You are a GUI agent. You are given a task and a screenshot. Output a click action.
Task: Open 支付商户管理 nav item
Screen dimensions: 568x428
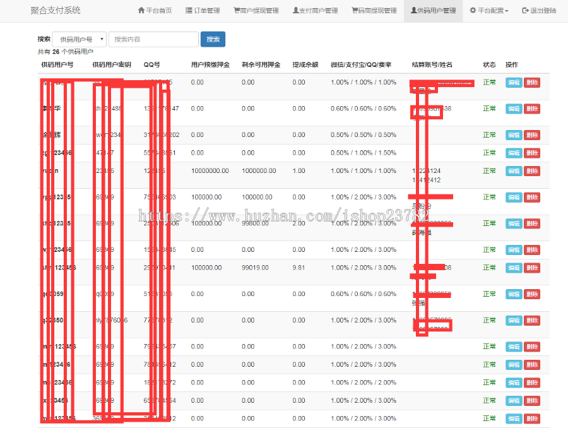(315, 11)
